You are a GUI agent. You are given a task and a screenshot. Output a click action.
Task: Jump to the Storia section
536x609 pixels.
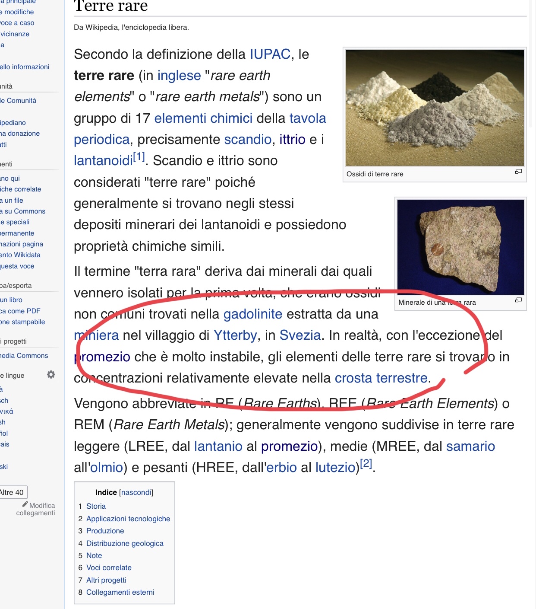pyautogui.click(x=96, y=506)
